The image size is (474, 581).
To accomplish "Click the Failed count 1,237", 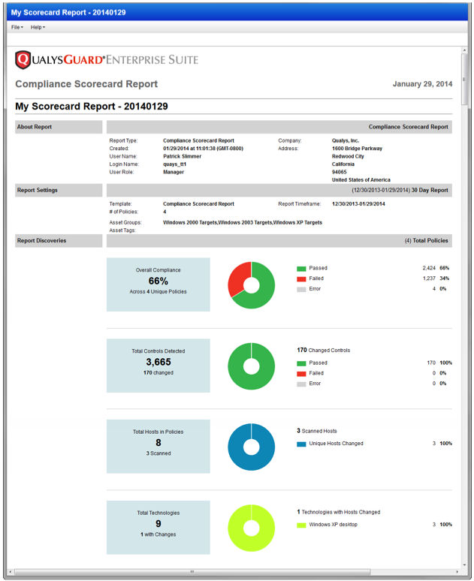I will [x=429, y=278].
